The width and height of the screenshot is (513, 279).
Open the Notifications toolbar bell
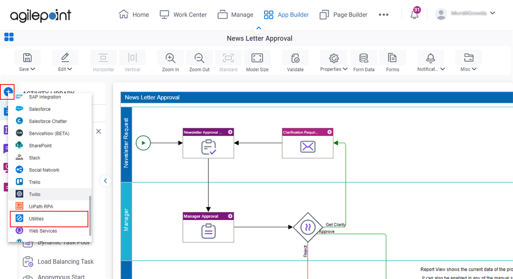(x=430, y=58)
